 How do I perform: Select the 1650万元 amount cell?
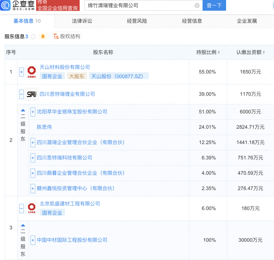tap(250, 72)
